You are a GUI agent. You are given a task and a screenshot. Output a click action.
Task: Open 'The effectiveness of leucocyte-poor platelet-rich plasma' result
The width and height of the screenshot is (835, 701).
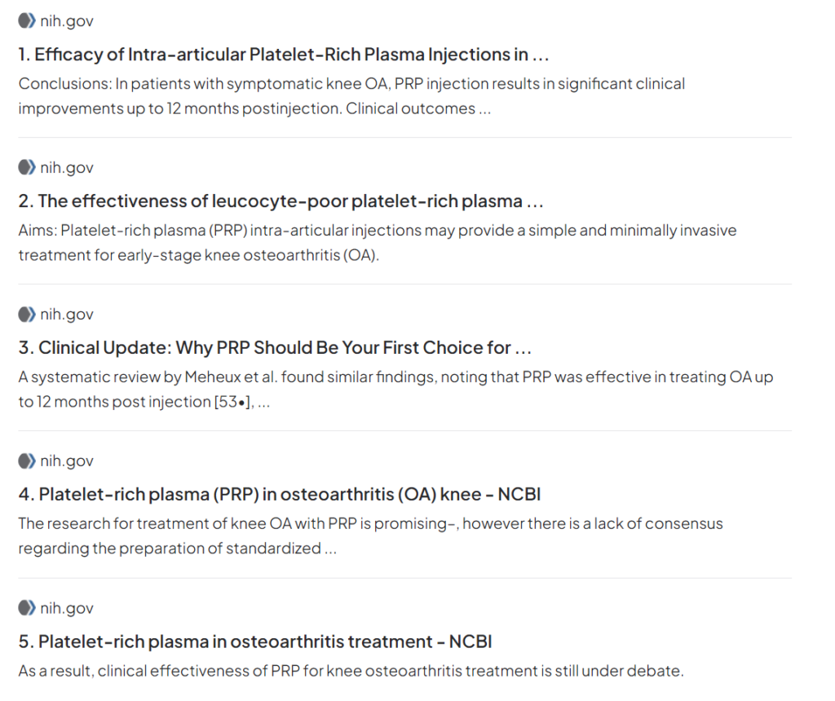[281, 201]
